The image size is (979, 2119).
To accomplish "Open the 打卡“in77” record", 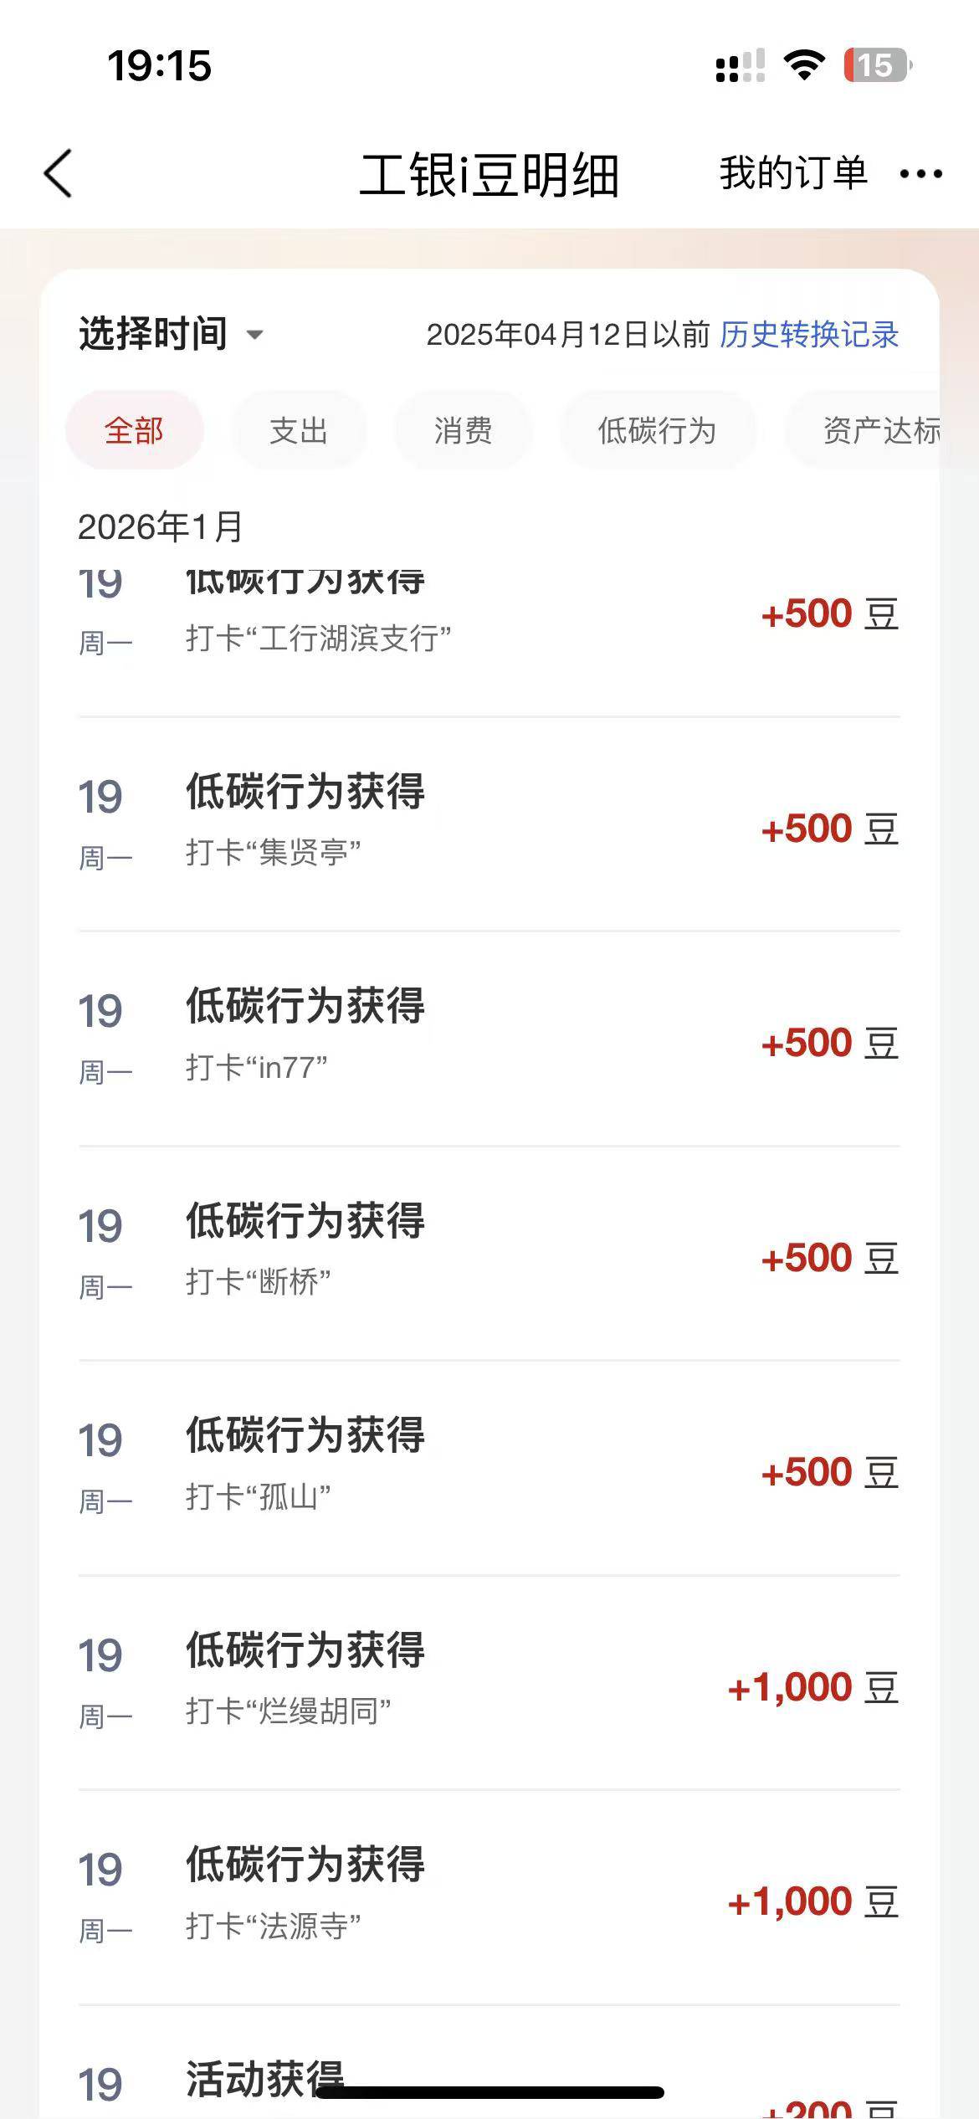I will pyautogui.click(x=489, y=1039).
